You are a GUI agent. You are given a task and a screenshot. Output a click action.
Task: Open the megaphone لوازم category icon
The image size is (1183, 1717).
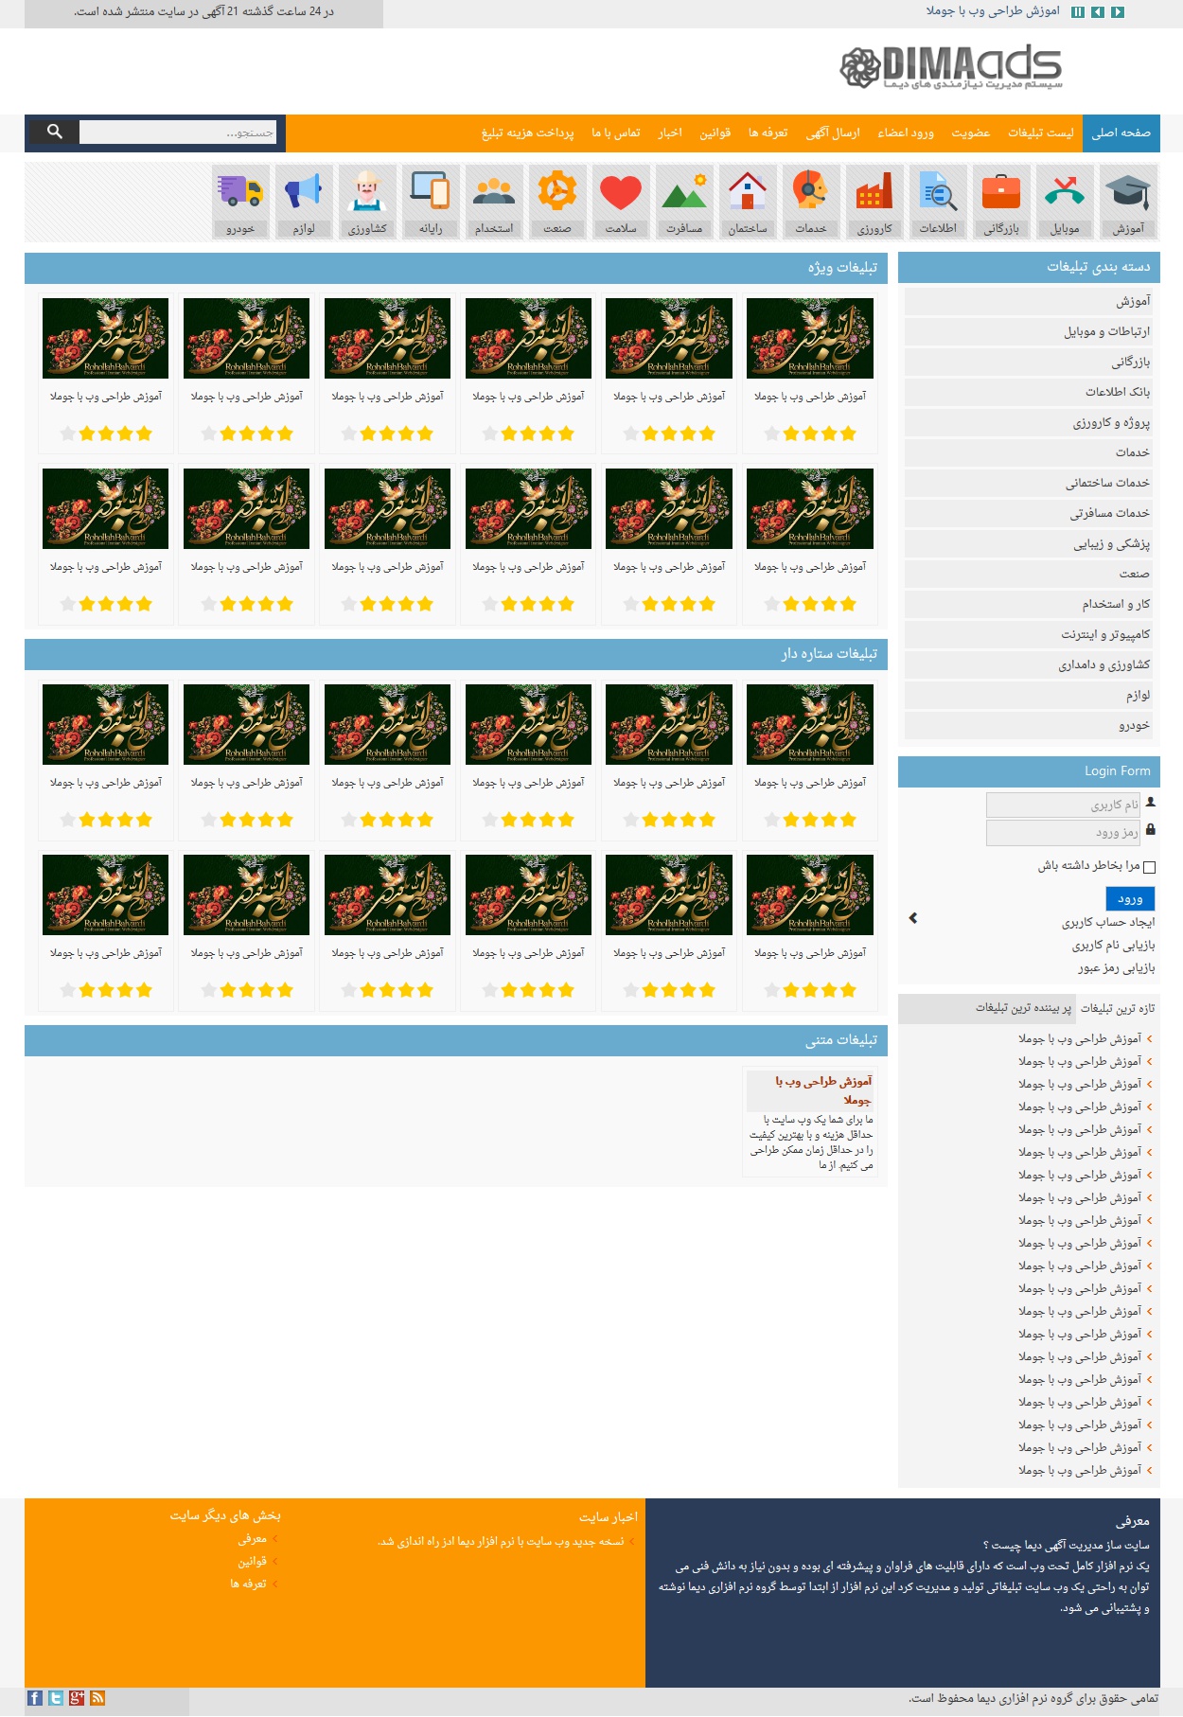tap(304, 192)
